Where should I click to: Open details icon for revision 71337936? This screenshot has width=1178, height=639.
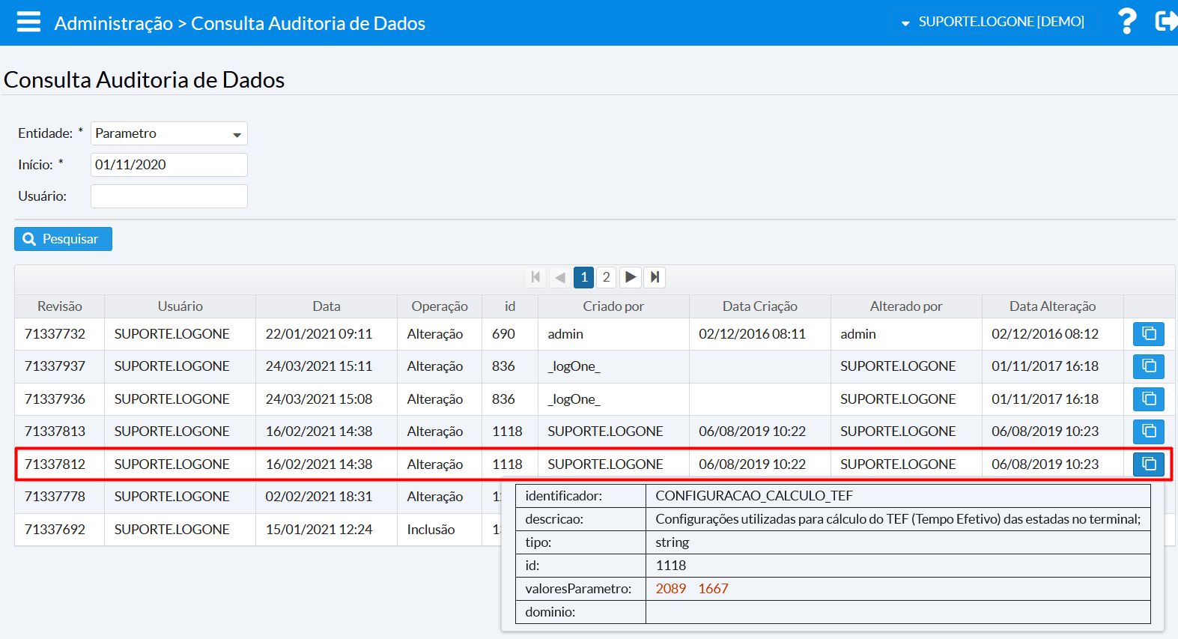[x=1148, y=399]
